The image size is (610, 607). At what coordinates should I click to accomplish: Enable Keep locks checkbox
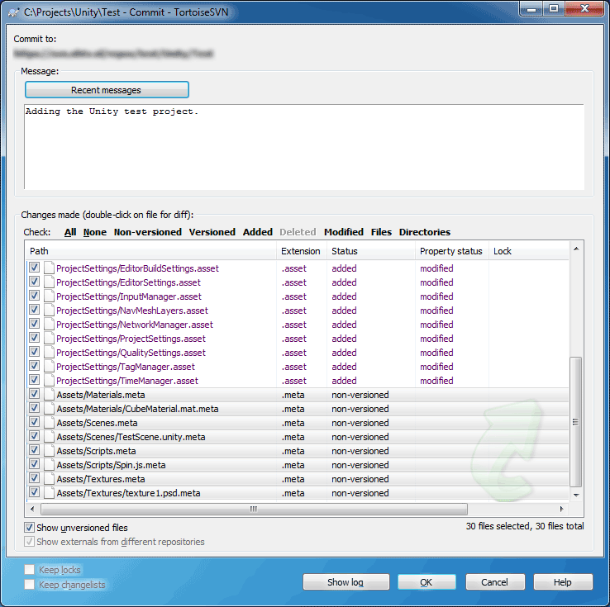[29, 569]
